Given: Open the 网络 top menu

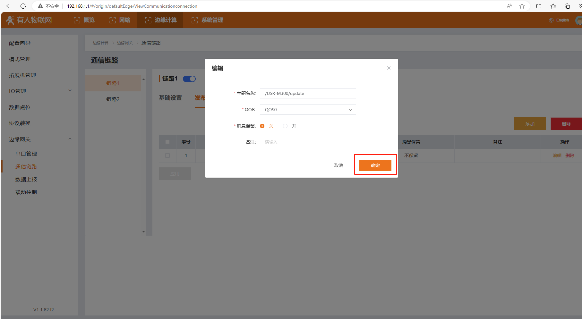Looking at the screenshot, I should click(x=120, y=20).
